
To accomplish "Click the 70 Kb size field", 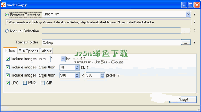I will pyautogui.click(x=67, y=67).
